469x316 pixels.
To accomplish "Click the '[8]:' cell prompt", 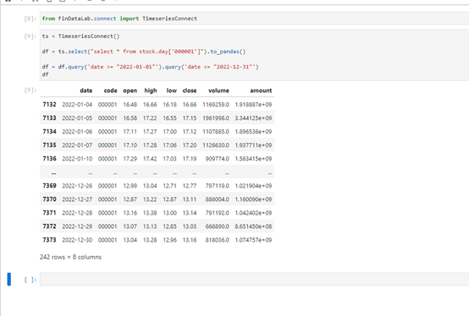I will point(30,19).
